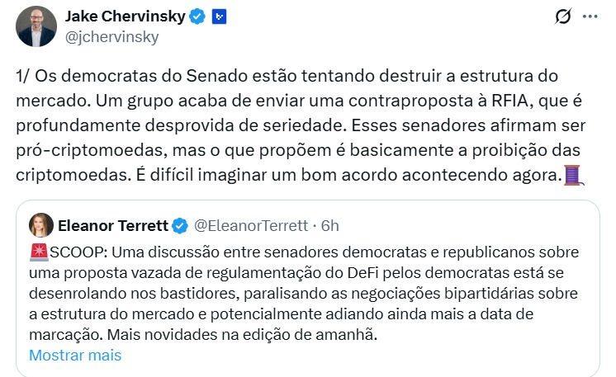Click the 6h timestamp on quoted post
This screenshot has width=616, height=377.
click(330, 225)
